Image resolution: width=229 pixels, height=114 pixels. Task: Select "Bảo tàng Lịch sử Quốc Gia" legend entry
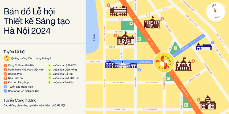tap(23, 91)
